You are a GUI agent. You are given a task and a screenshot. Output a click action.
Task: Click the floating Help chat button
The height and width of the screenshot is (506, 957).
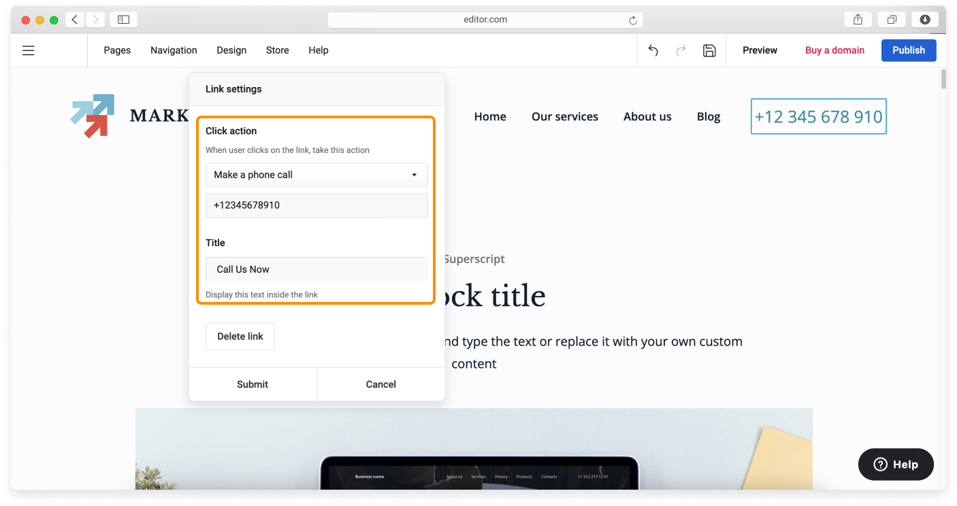click(x=896, y=465)
